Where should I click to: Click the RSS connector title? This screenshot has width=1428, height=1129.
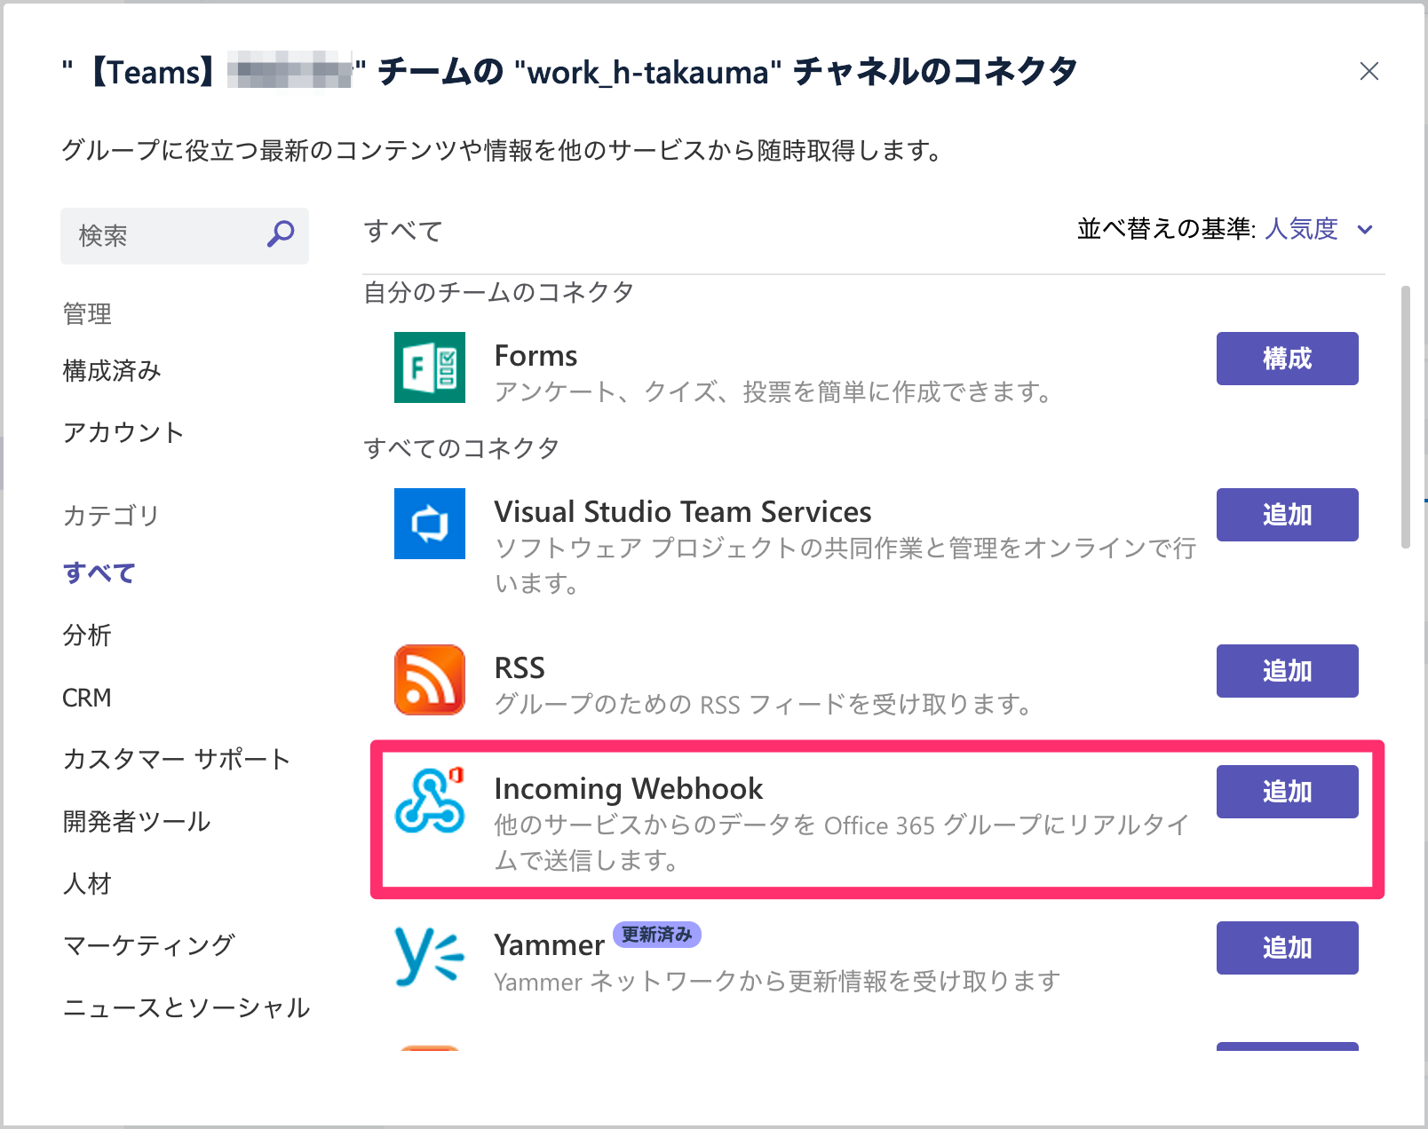[520, 667]
